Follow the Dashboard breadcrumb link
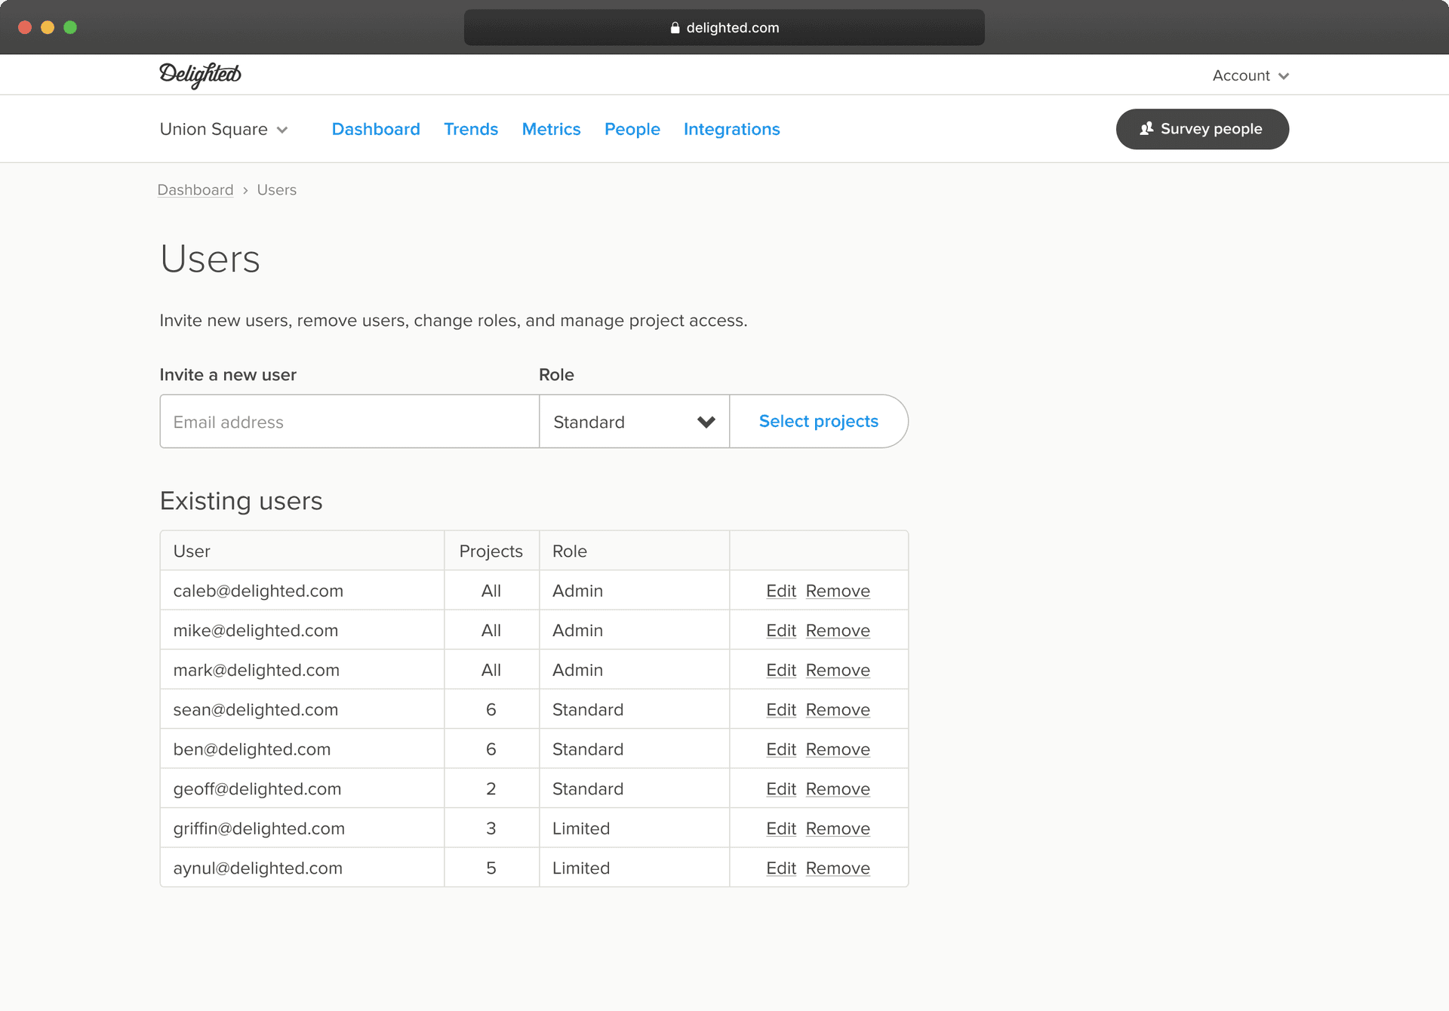 [x=195, y=190]
